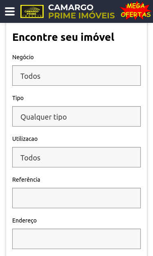This screenshot has height=256, width=153.
Task: Focus the Referência input field
Action: pos(77,198)
